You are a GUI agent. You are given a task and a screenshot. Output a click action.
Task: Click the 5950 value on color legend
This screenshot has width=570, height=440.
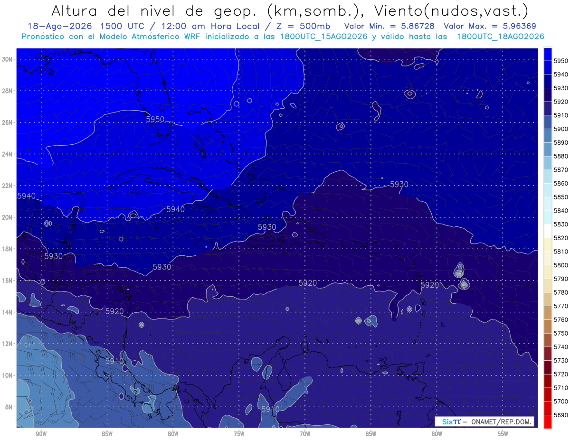(x=561, y=61)
